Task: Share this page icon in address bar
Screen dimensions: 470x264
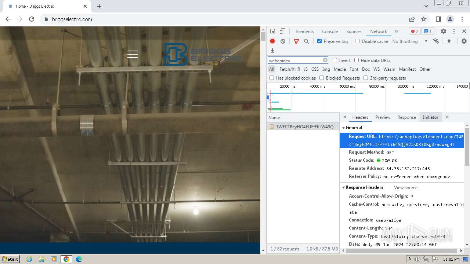Action: (x=412, y=19)
